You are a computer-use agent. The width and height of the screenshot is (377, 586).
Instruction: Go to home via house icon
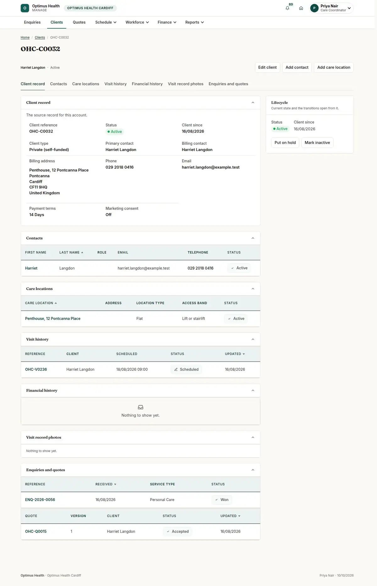(x=301, y=8)
